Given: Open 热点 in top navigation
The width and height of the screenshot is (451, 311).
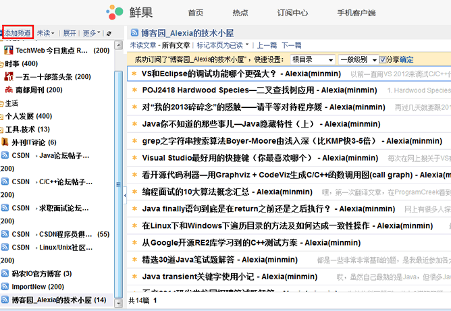Looking at the screenshot, I should click(x=240, y=13).
